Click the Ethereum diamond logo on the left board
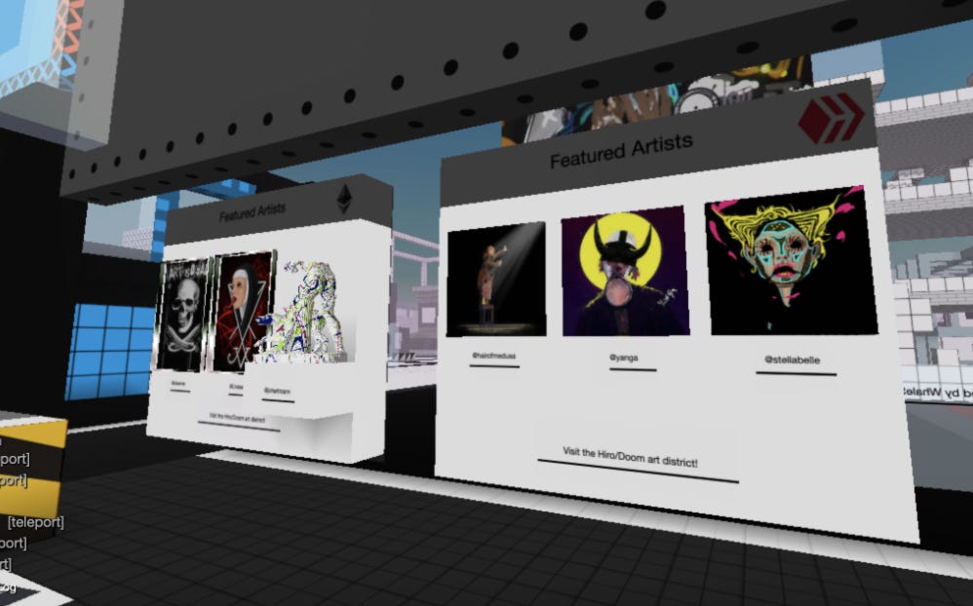 point(344,200)
